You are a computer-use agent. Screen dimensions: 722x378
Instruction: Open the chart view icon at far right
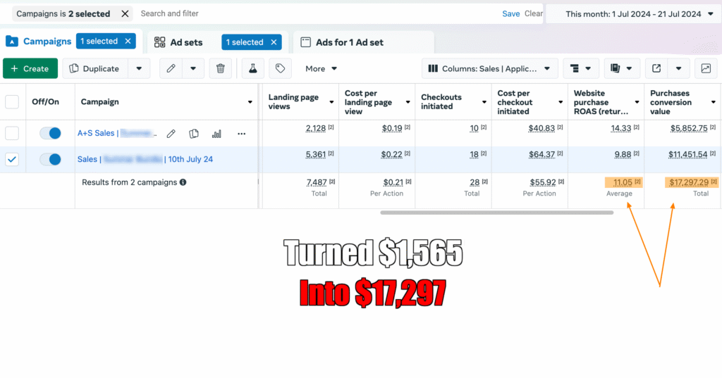[704, 68]
